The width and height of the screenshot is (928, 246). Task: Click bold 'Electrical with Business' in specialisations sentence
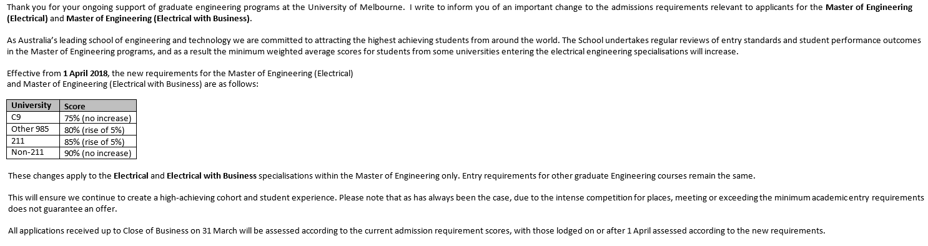[212, 176]
